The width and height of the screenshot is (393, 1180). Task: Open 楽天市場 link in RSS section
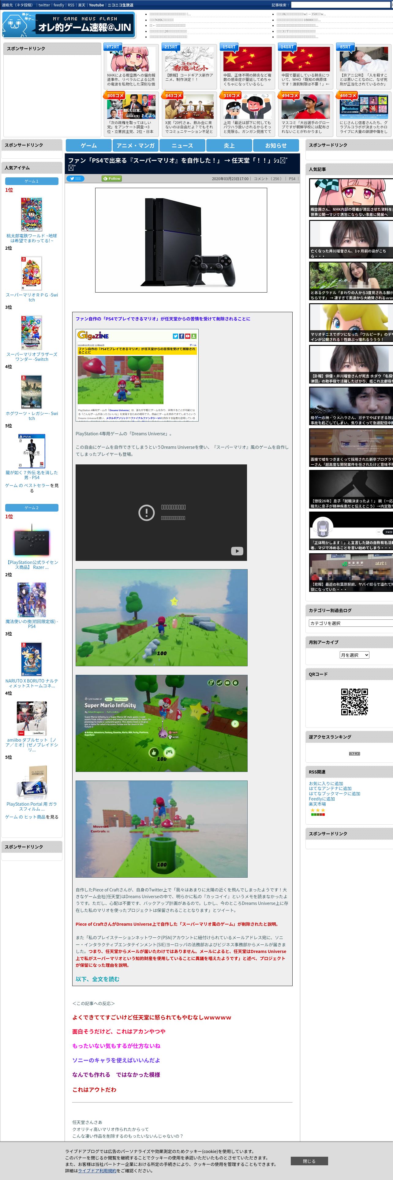[317, 804]
